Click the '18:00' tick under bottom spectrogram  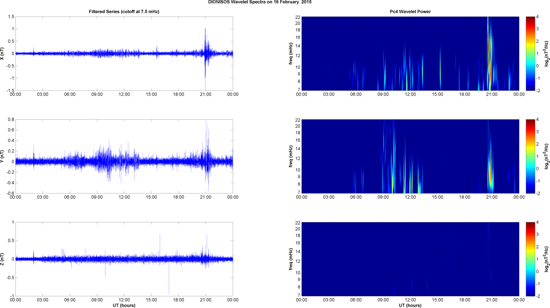click(465, 300)
